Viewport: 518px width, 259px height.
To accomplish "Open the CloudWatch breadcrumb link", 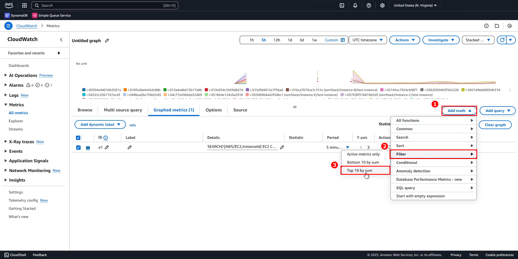I will (27, 26).
